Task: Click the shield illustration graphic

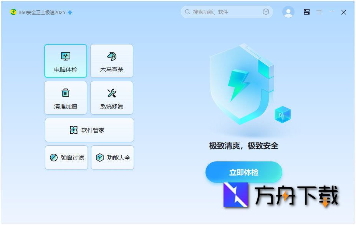Action: pyautogui.click(x=242, y=84)
